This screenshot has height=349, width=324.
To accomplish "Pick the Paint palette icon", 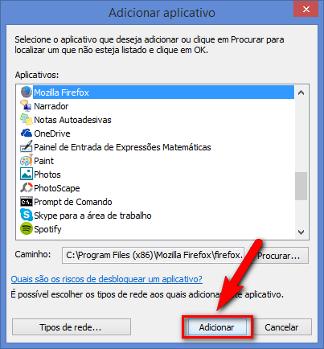I will point(27,161).
